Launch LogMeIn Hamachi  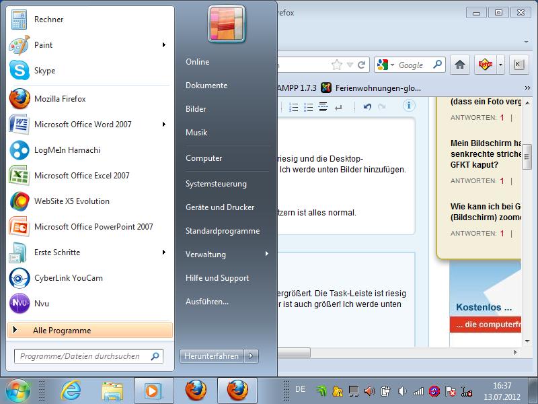[x=90, y=149]
